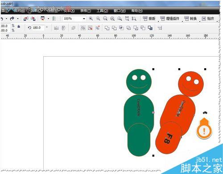Click the Trim shapes icon
Image resolution: width=223 pixels, height=174 pixels.
point(114,28)
